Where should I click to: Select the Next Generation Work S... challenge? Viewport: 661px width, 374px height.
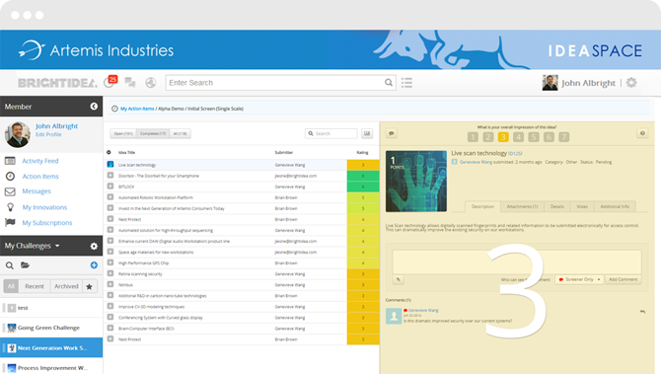51,348
